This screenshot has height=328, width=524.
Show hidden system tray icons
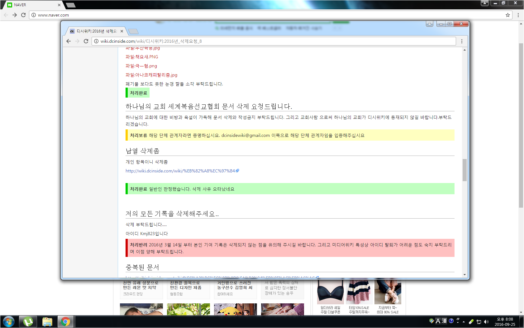tap(464, 321)
